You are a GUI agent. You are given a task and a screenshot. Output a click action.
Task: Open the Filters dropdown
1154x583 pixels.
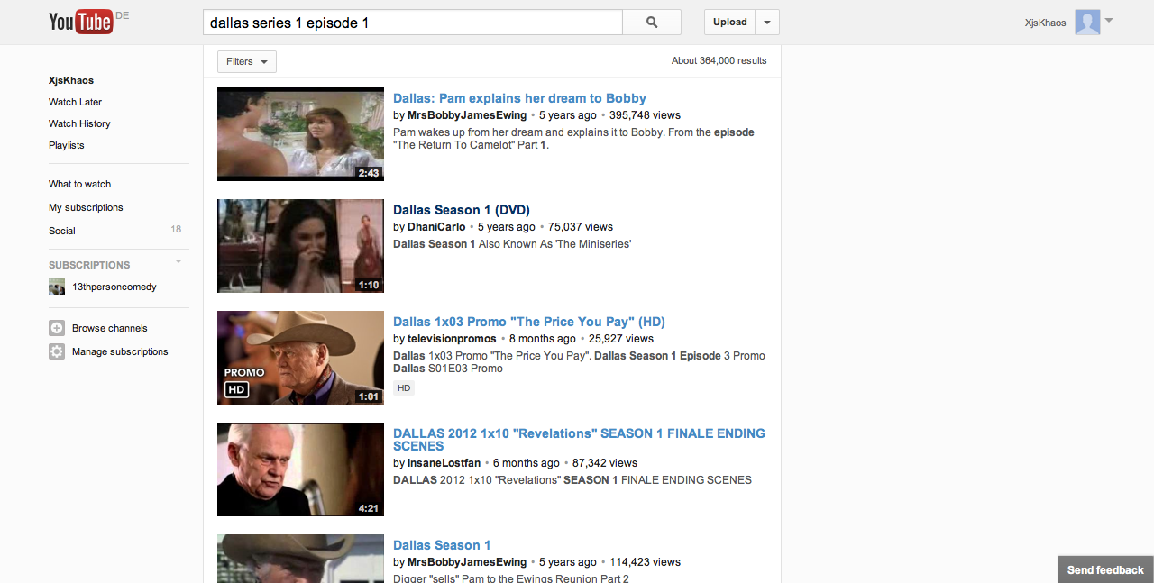[247, 61]
